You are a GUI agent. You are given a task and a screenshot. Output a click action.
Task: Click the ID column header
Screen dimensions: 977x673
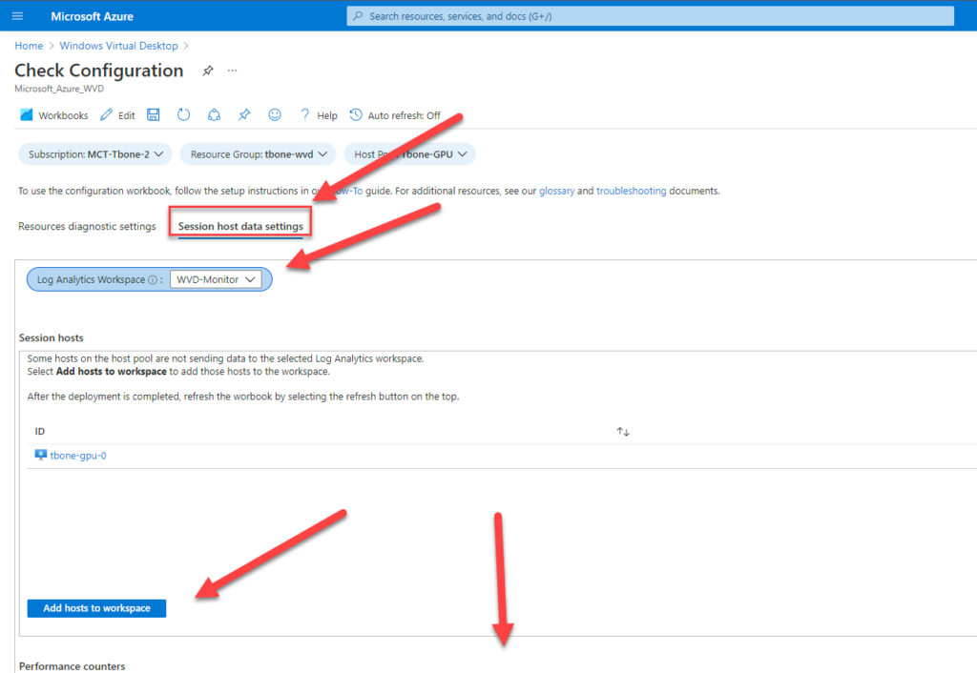click(40, 432)
